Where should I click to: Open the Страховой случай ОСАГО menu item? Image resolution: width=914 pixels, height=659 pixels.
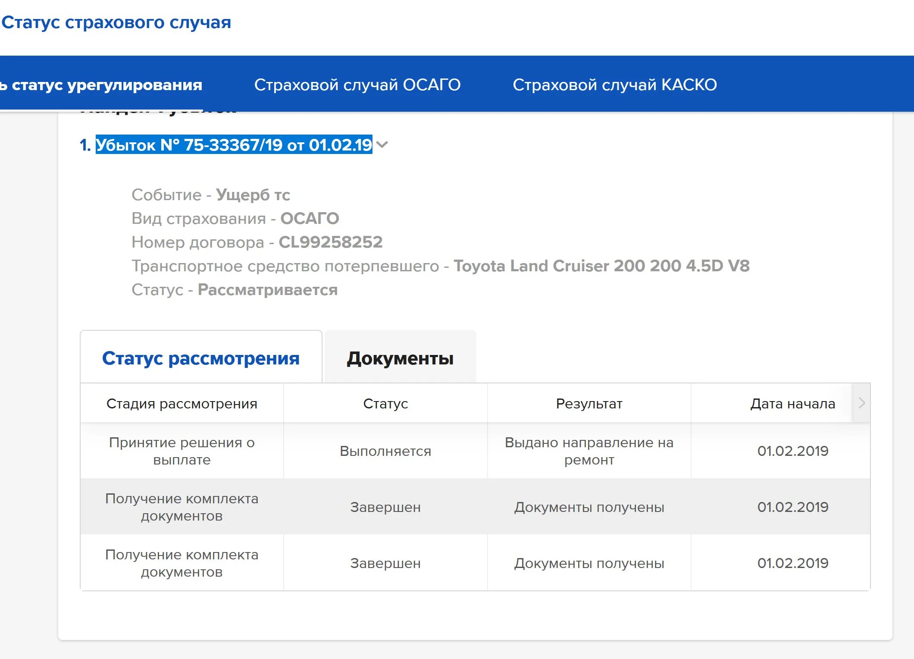pos(357,85)
